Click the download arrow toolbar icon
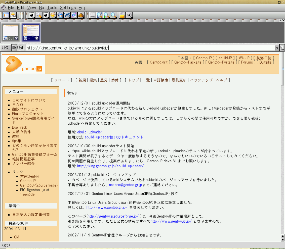285x249 pixels. pos(129,15)
